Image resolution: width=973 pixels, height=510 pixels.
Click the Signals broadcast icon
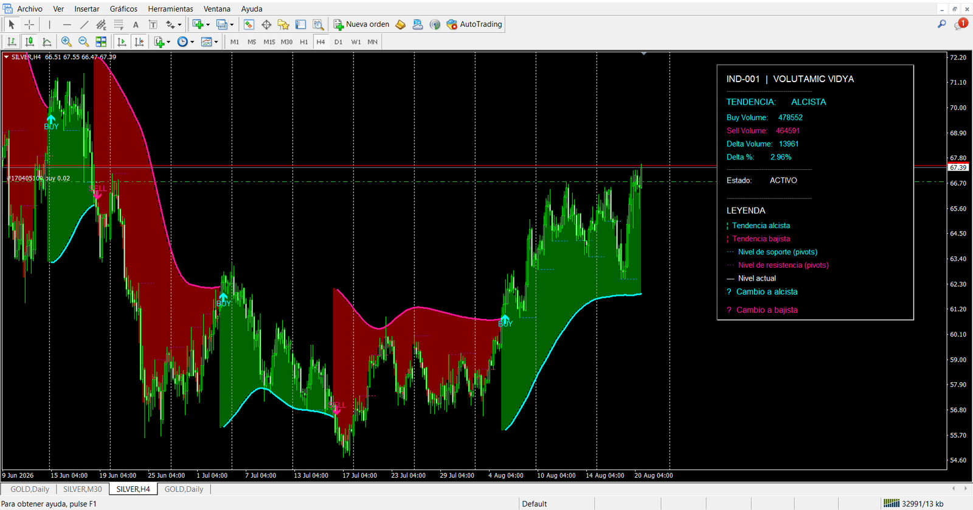tap(434, 24)
